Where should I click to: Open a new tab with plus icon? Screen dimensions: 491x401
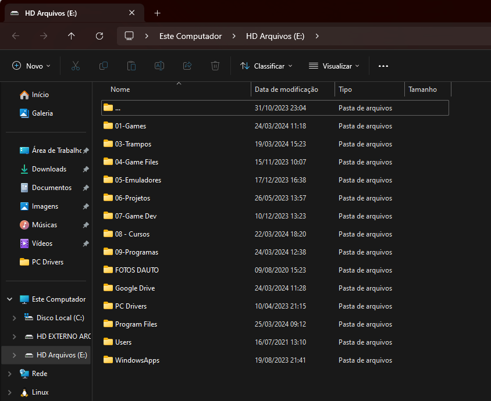[158, 13]
